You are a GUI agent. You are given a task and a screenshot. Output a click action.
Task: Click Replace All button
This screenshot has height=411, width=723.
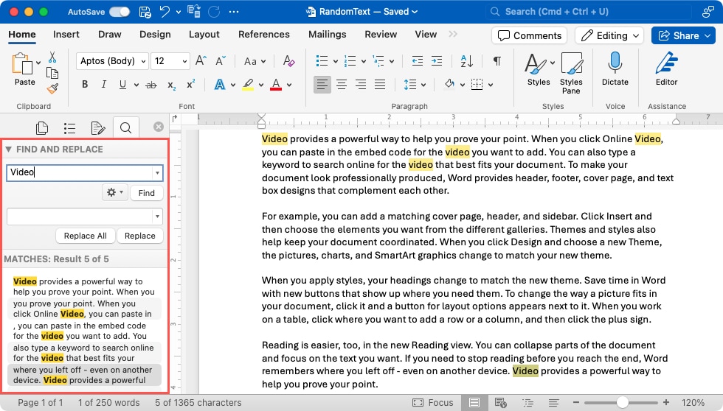click(86, 236)
